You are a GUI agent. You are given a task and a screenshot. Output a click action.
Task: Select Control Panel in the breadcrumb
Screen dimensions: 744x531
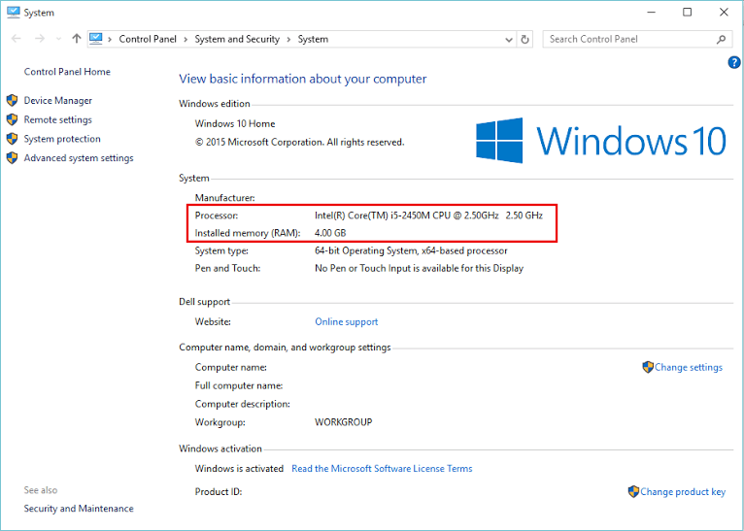(148, 40)
